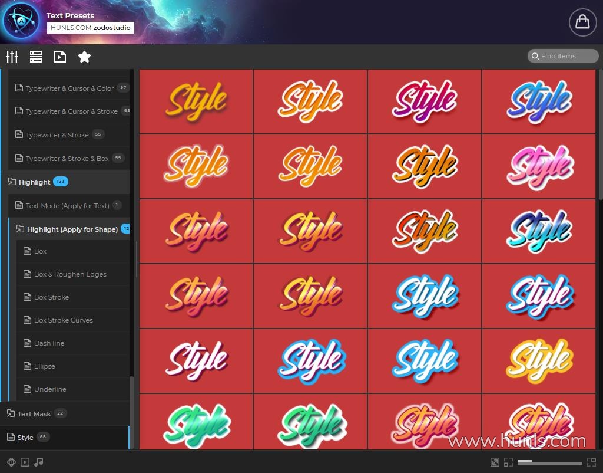Choose the navy-to-cyan gradient Style preset

[539, 231]
